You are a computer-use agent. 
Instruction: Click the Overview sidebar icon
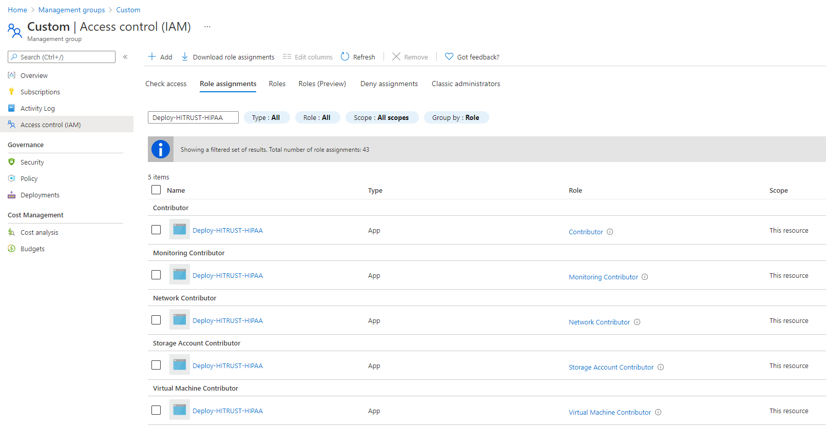pos(12,75)
